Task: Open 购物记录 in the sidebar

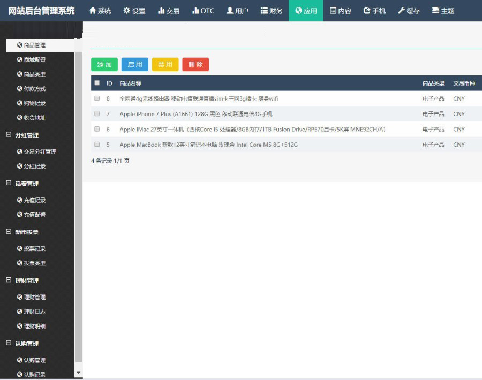Action: pos(34,103)
